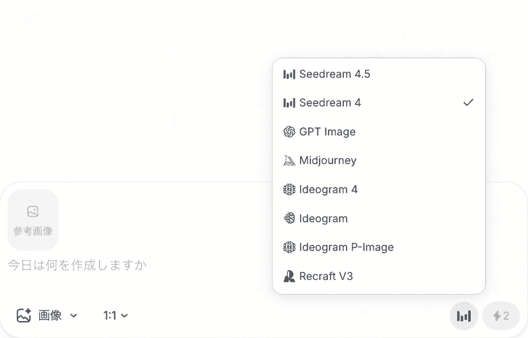The width and height of the screenshot is (528, 338).
Task: Click the reference image picture icon
Action: click(x=32, y=211)
